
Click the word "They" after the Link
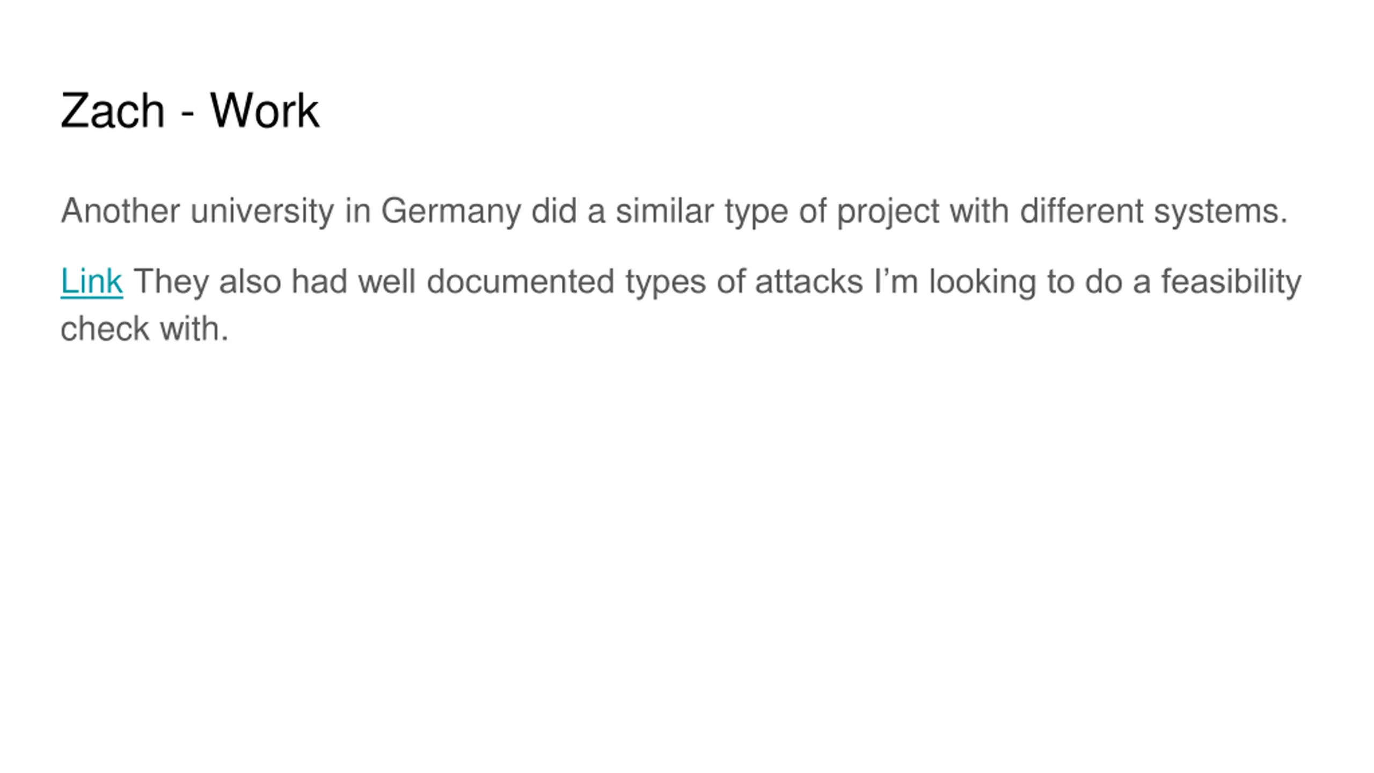coord(171,281)
